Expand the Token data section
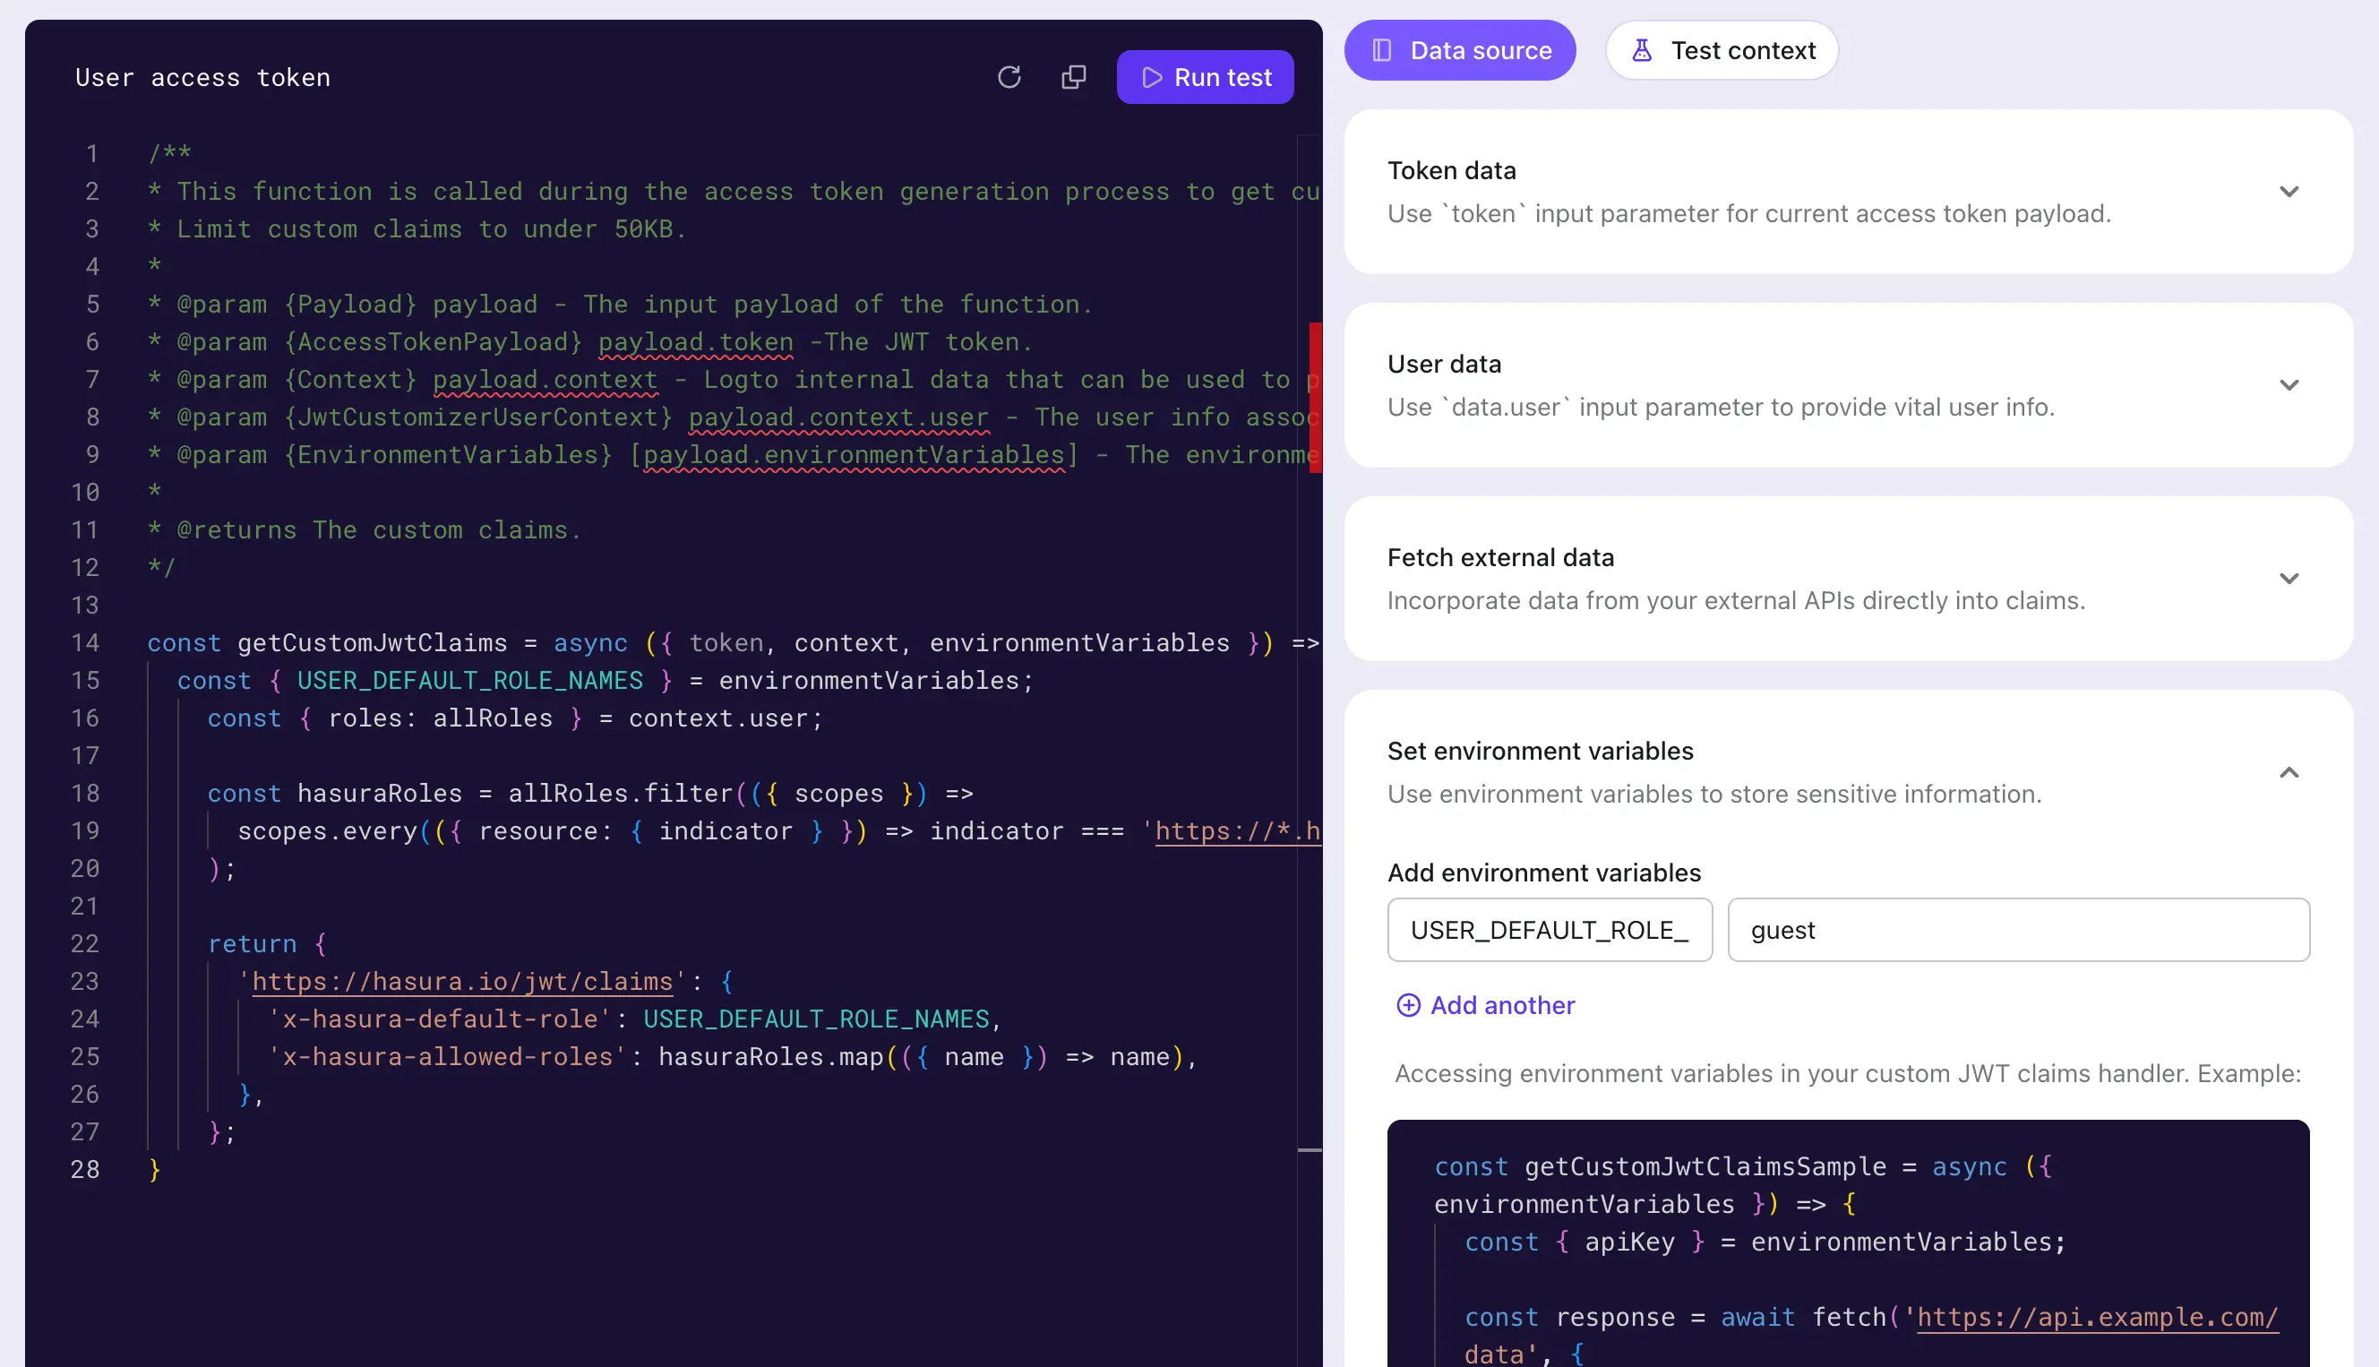Image resolution: width=2379 pixels, height=1367 pixels. (x=2289, y=192)
